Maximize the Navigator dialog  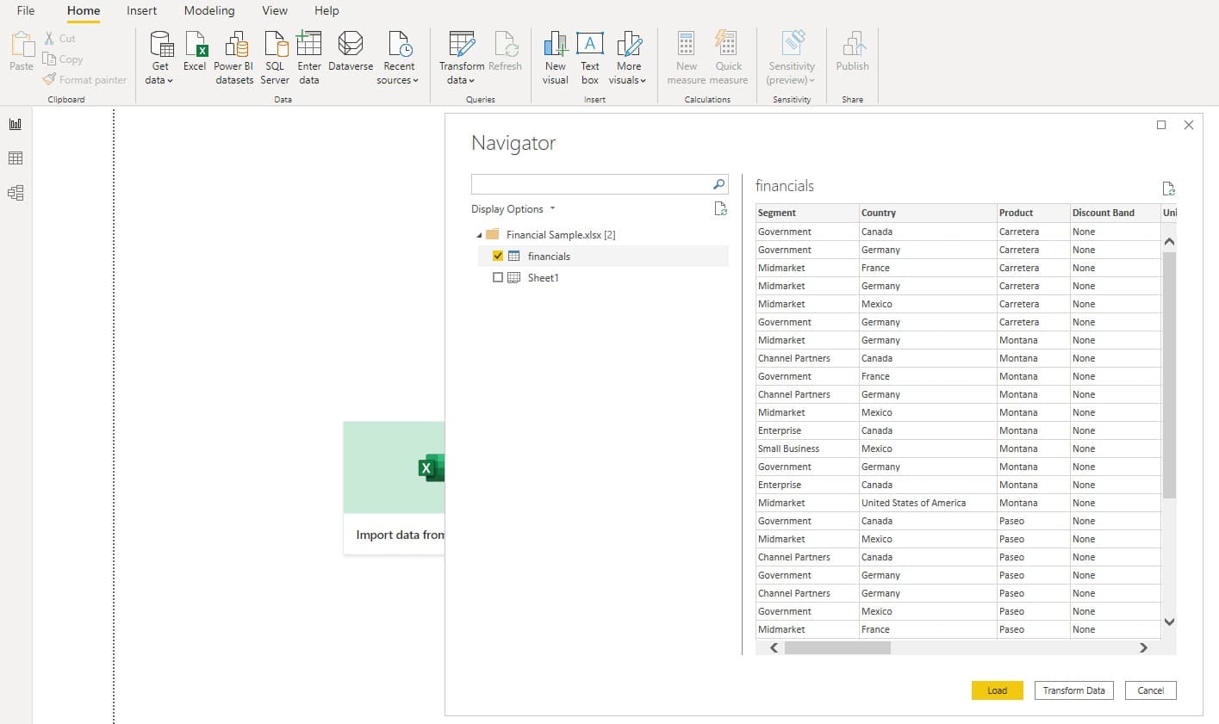coord(1161,125)
